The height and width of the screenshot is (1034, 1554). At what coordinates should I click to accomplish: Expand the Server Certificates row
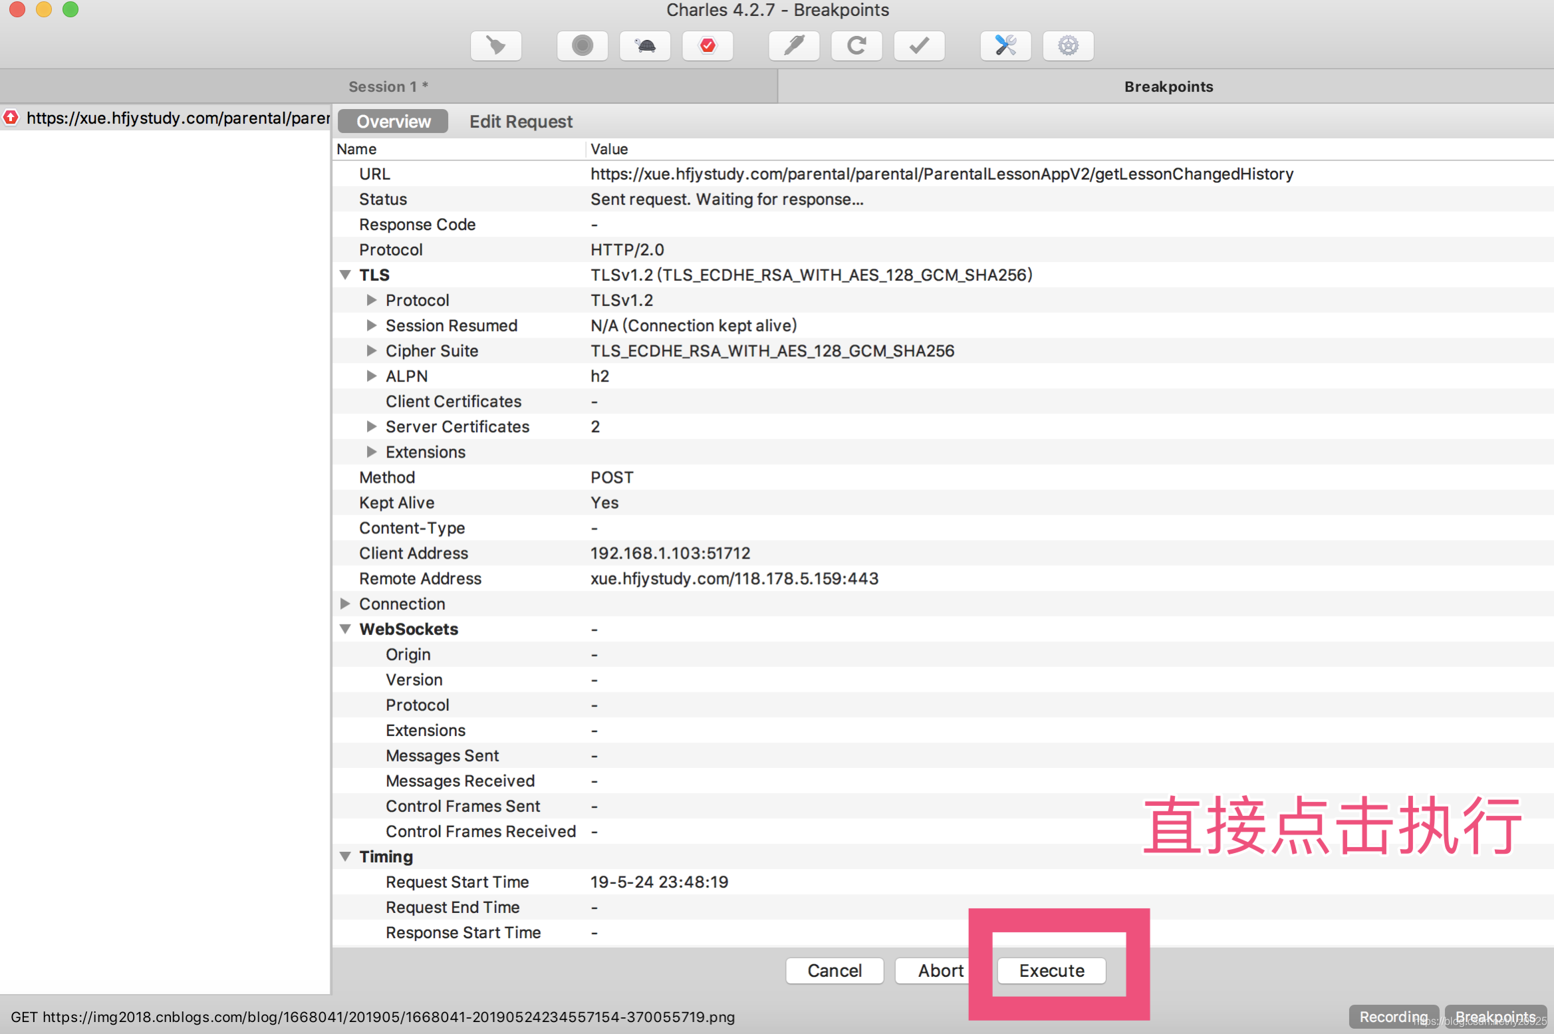click(372, 426)
